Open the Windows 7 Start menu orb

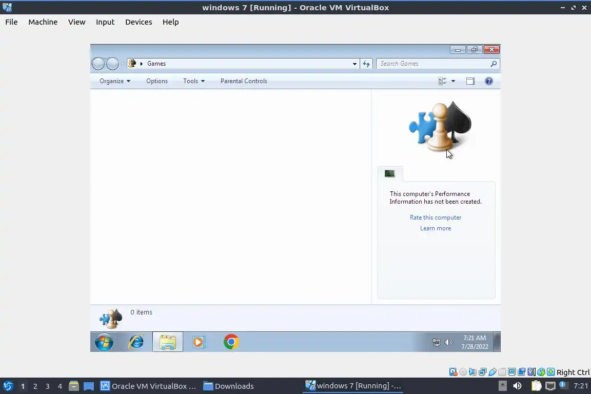[x=104, y=342]
